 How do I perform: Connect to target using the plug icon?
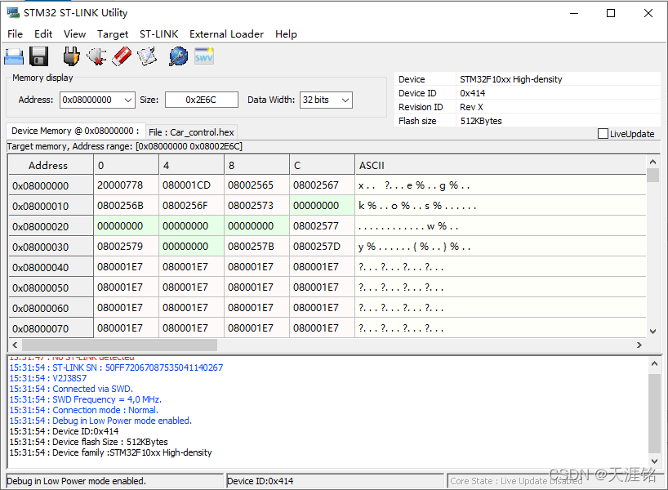click(x=71, y=56)
